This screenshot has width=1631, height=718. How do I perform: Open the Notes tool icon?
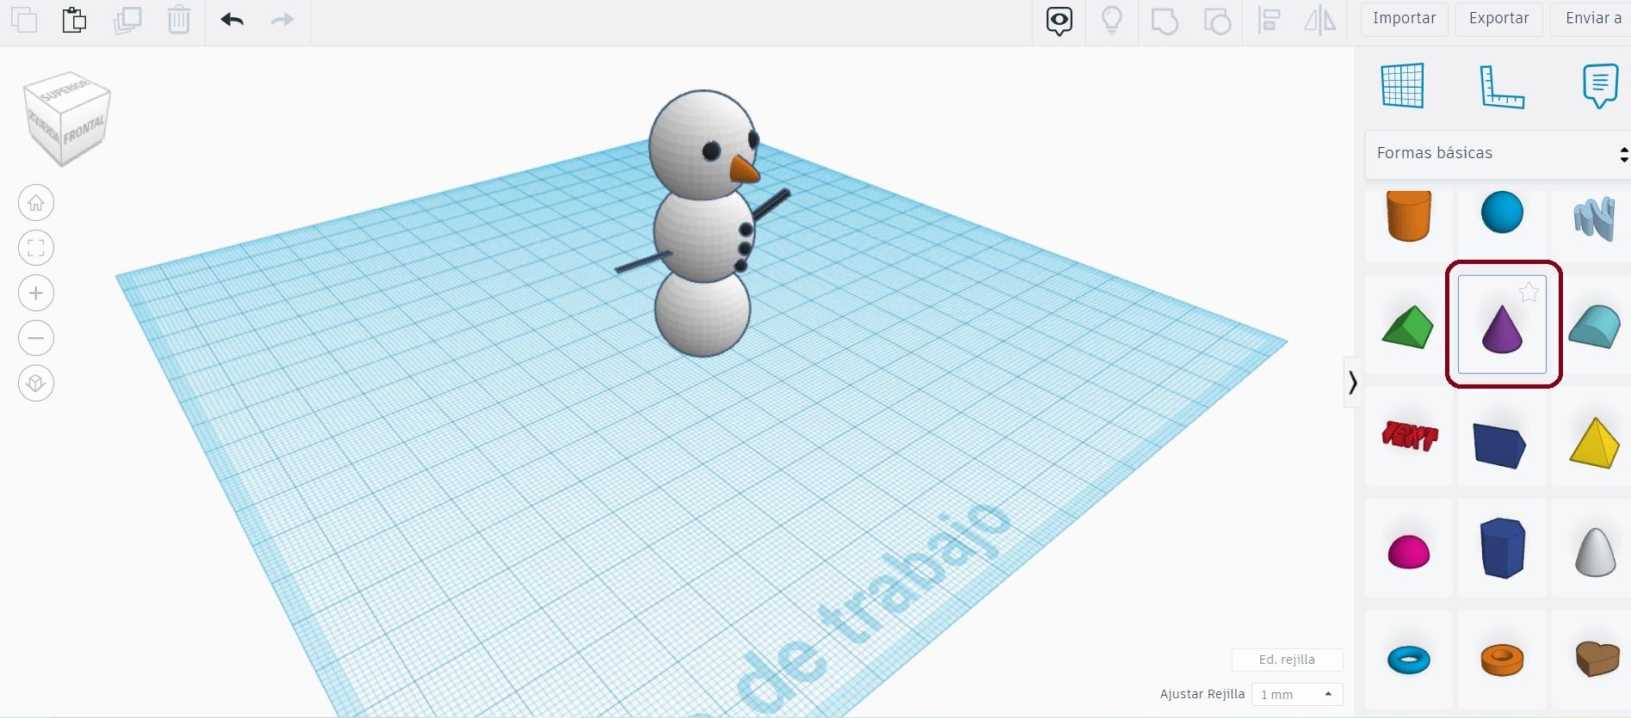click(x=1600, y=86)
